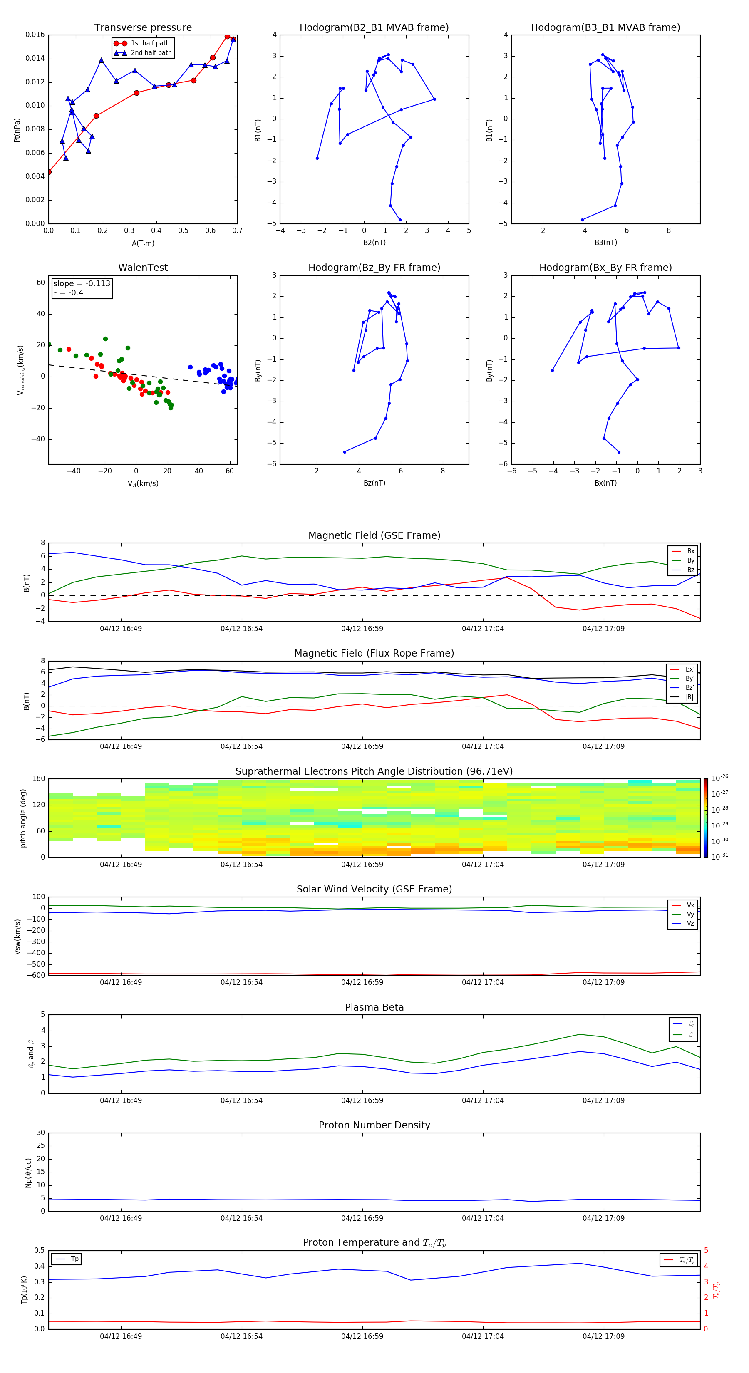
Task: Select the Bx' entry in the Flux Rope legend
Action: pyautogui.click(x=682, y=669)
